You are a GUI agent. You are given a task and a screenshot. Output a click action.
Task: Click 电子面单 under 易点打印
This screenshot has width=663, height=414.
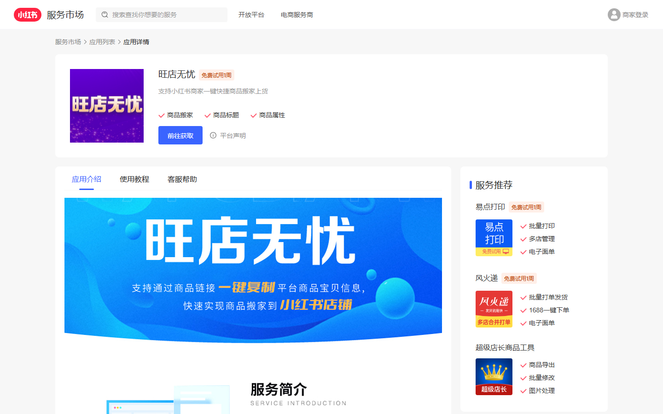point(542,252)
